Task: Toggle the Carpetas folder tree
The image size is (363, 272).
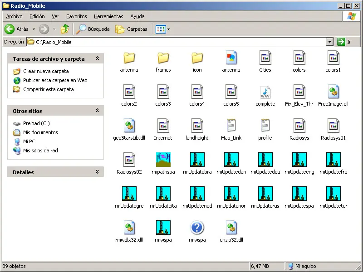Action: (x=131, y=29)
